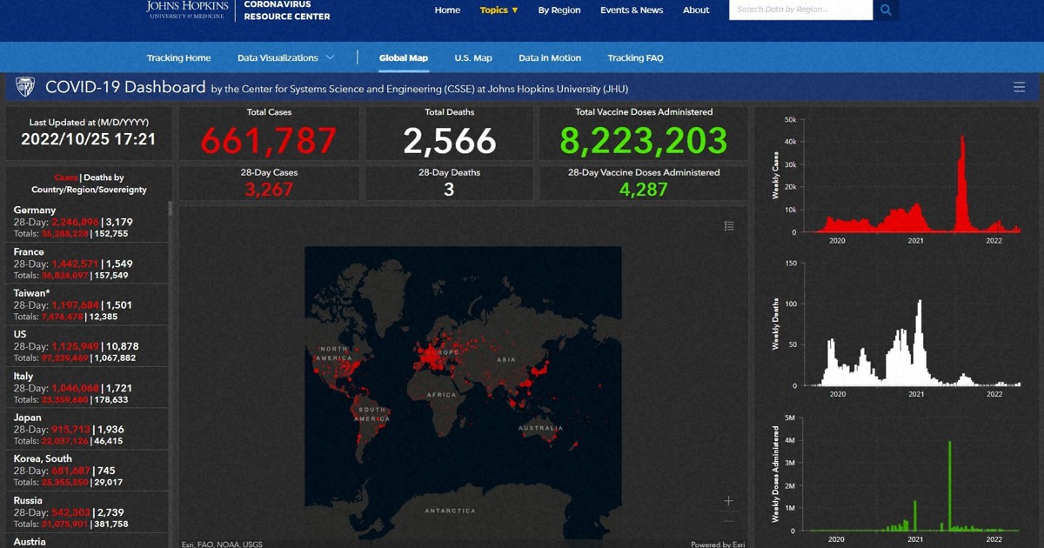Click the Search Data by Region field
The height and width of the screenshot is (548, 1044).
800,10
